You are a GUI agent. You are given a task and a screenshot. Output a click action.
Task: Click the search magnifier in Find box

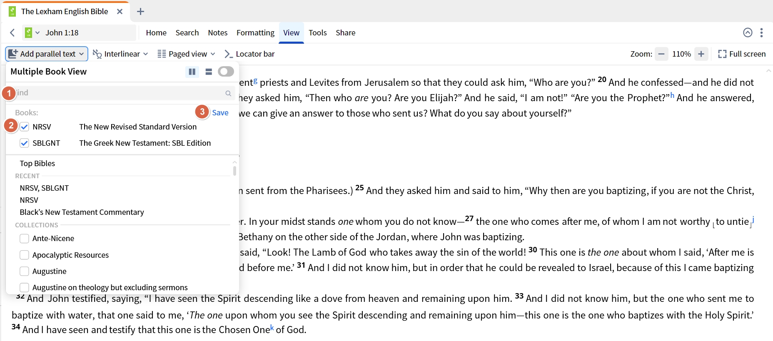tap(228, 93)
